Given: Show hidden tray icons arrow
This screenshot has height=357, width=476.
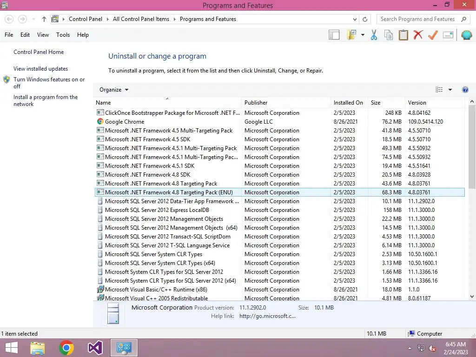Looking at the screenshot, I should click(x=410, y=348).
